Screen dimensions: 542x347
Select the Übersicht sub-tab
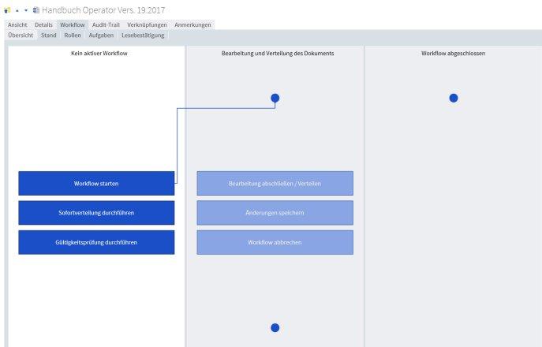coord(21,35)
